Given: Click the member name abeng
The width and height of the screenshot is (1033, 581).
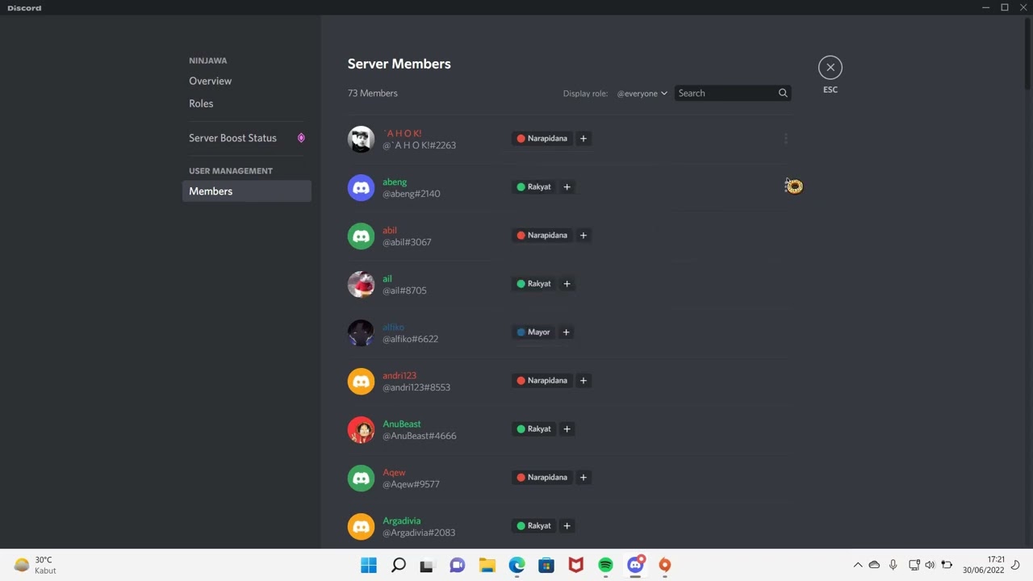Looking at the screenshot, I should pos(395,182).
